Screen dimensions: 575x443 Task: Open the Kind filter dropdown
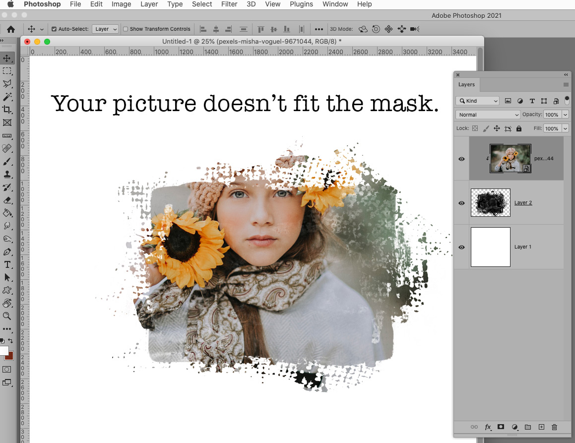[477, 101]
